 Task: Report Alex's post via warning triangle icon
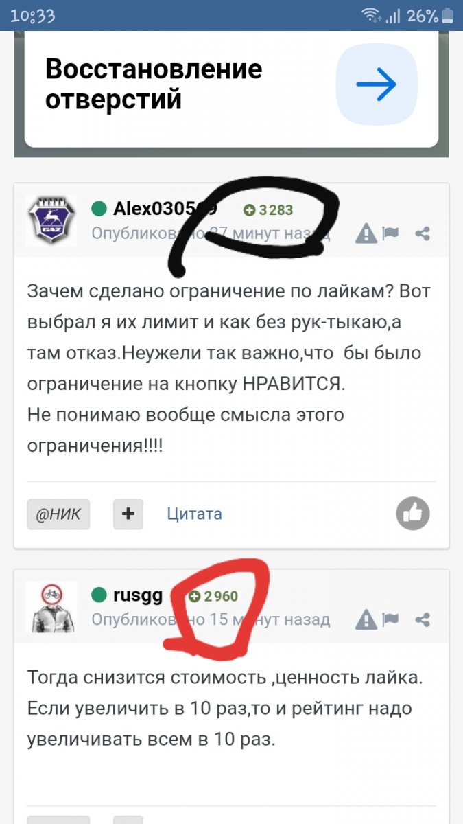click(x=366, y=234)
